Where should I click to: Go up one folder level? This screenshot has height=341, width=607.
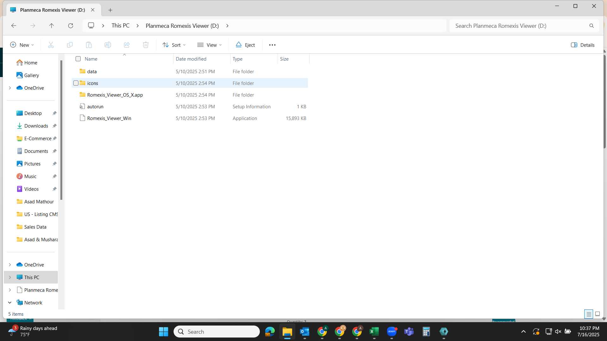click(52, 26)
